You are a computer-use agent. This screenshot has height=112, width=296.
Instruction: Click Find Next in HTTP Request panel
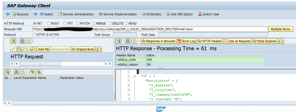click(x=29, y=41)
